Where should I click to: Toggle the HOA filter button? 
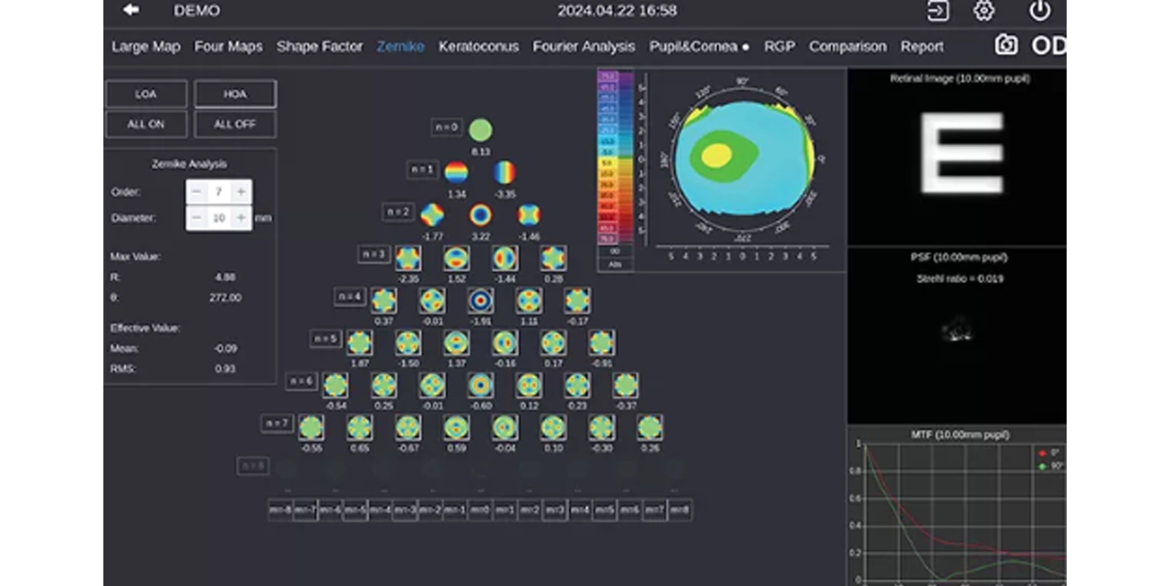(235, 94)
